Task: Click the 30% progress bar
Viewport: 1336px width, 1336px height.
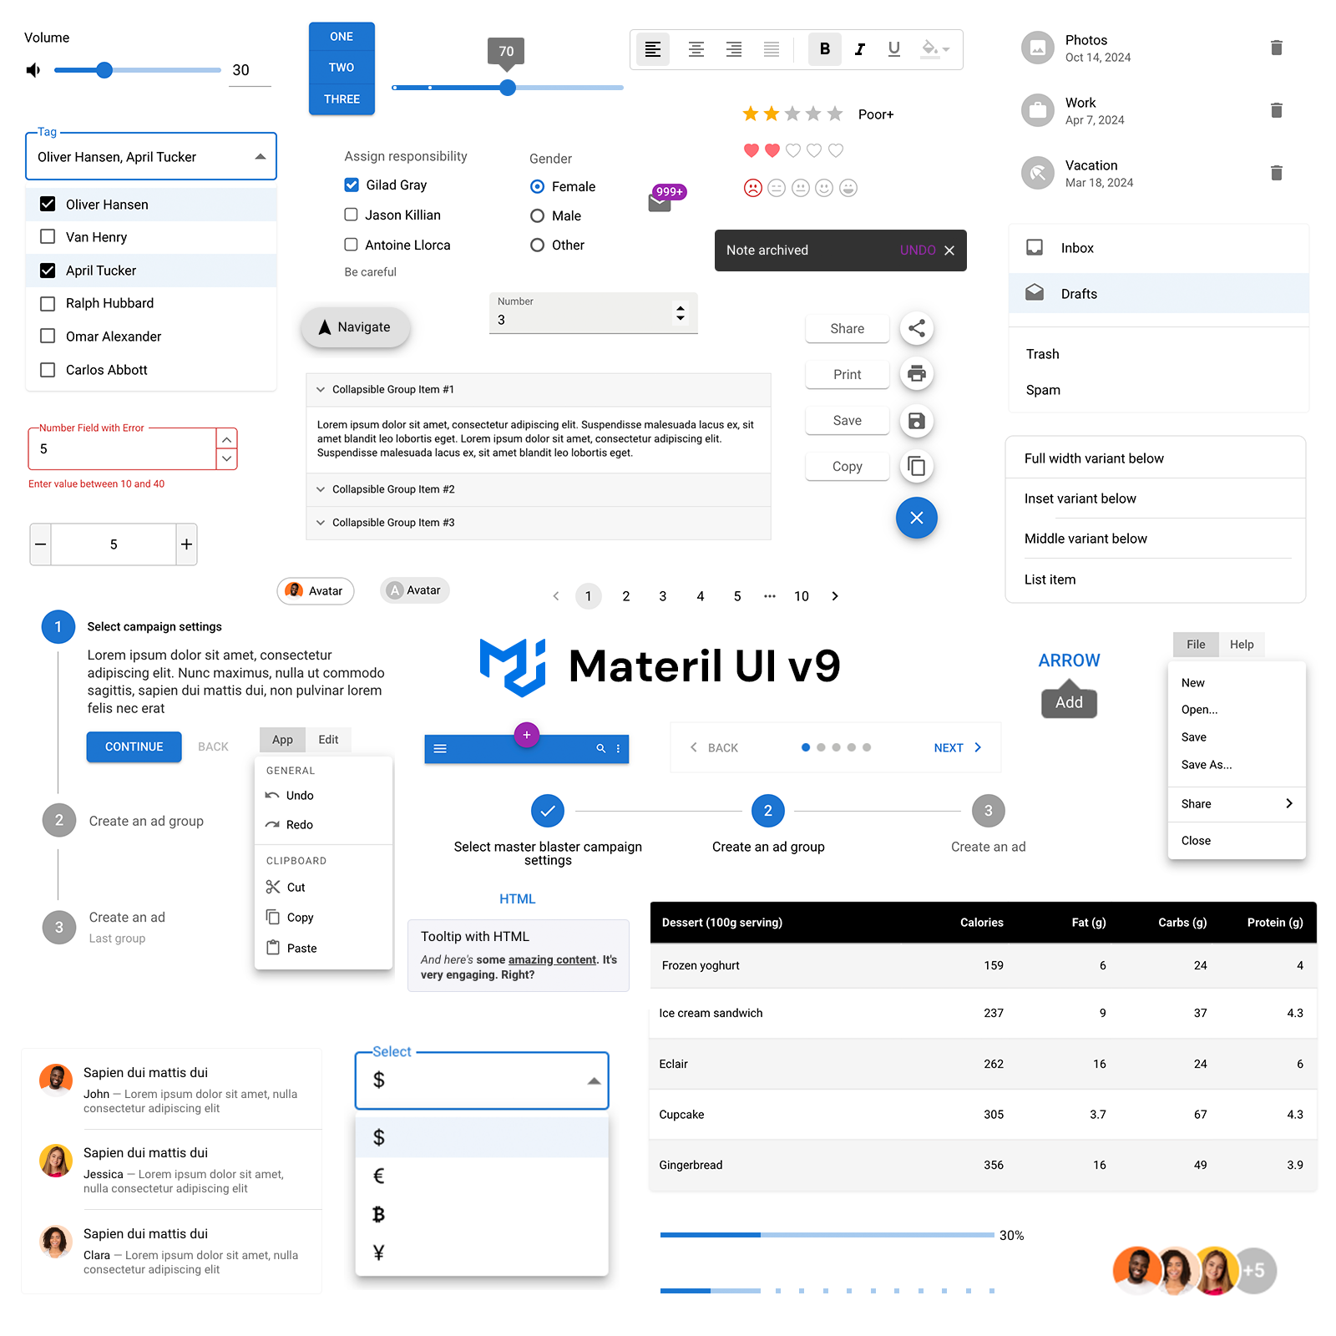Action: click(x=827, y=1235)
